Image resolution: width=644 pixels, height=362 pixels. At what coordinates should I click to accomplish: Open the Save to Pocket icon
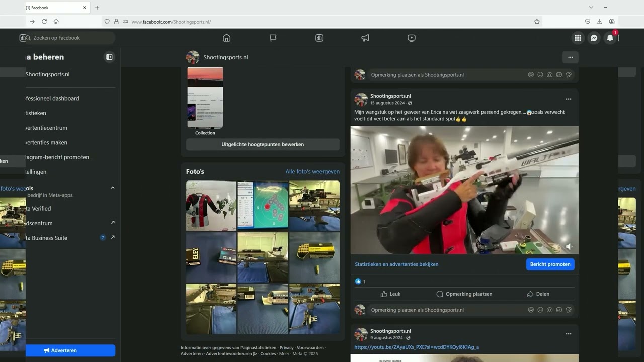588,22
